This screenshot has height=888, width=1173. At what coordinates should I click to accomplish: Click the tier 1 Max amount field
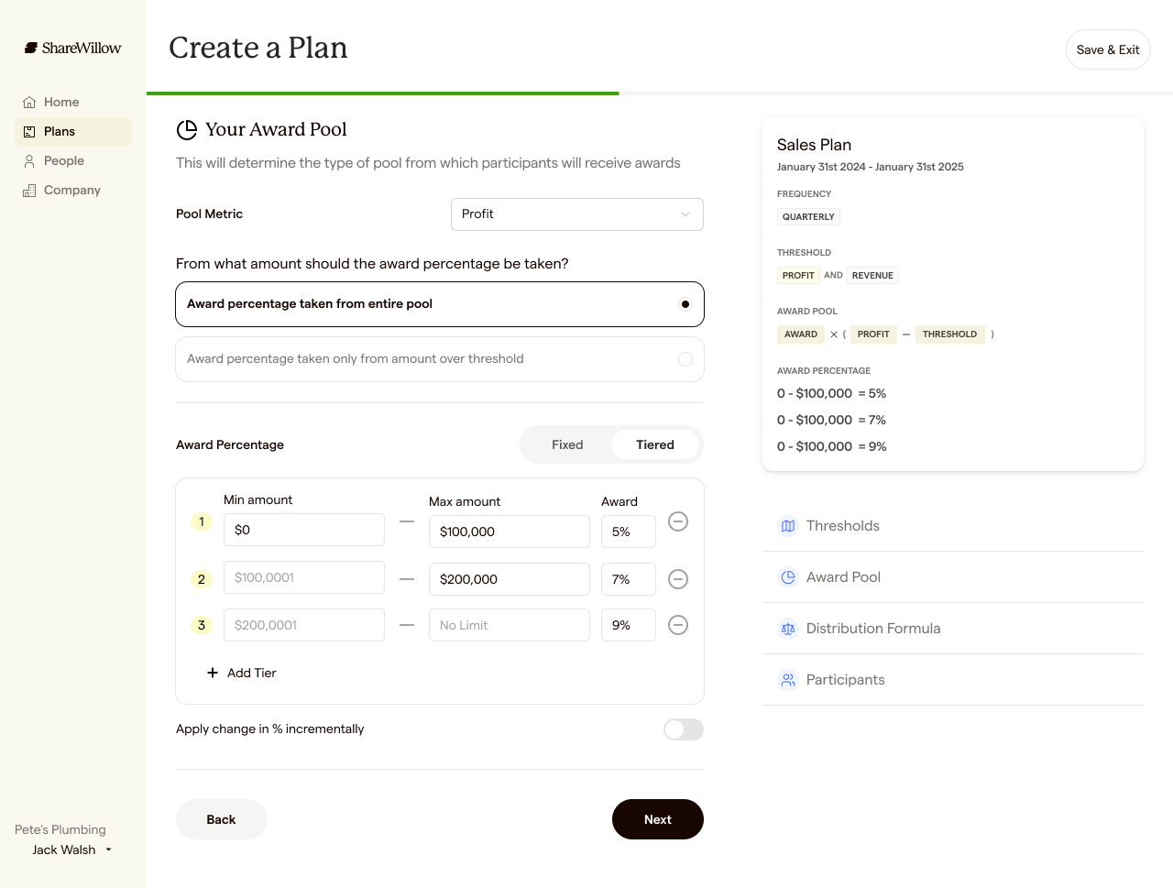coord(509,532)
